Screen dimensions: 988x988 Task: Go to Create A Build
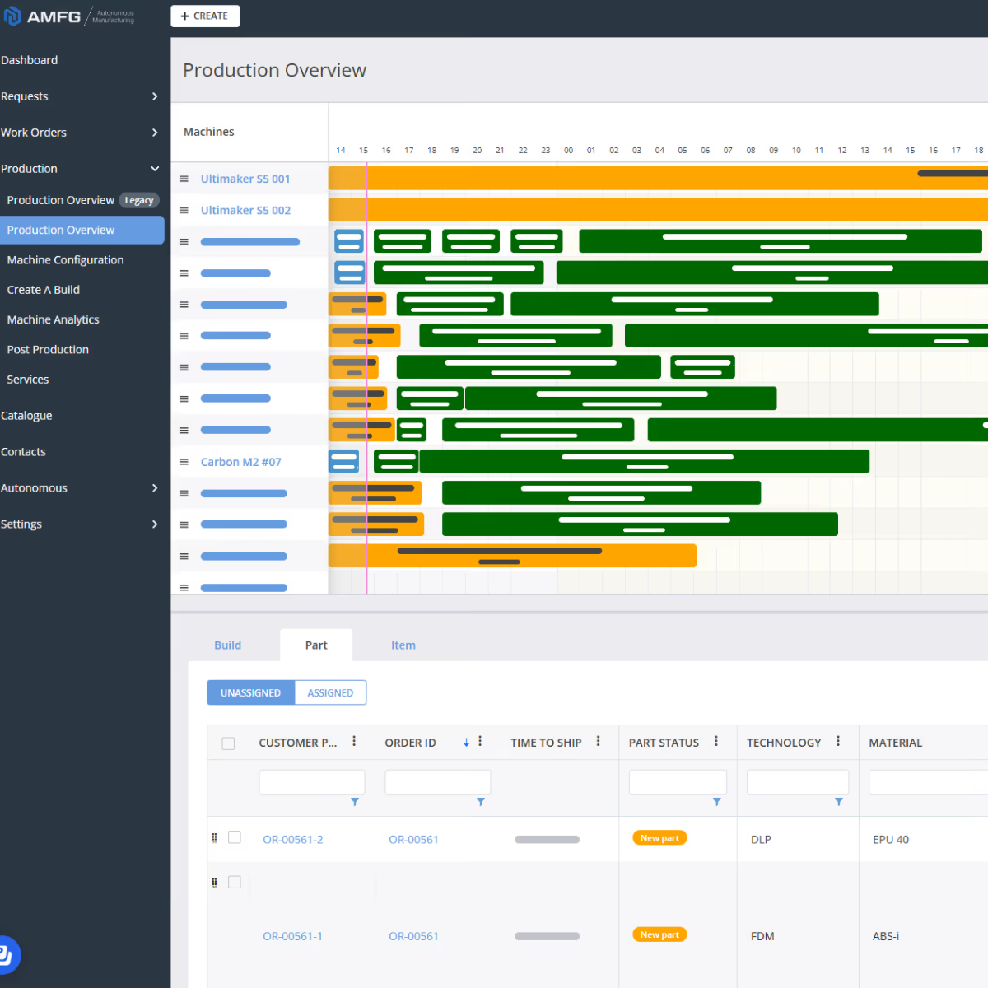pos(44,290)
